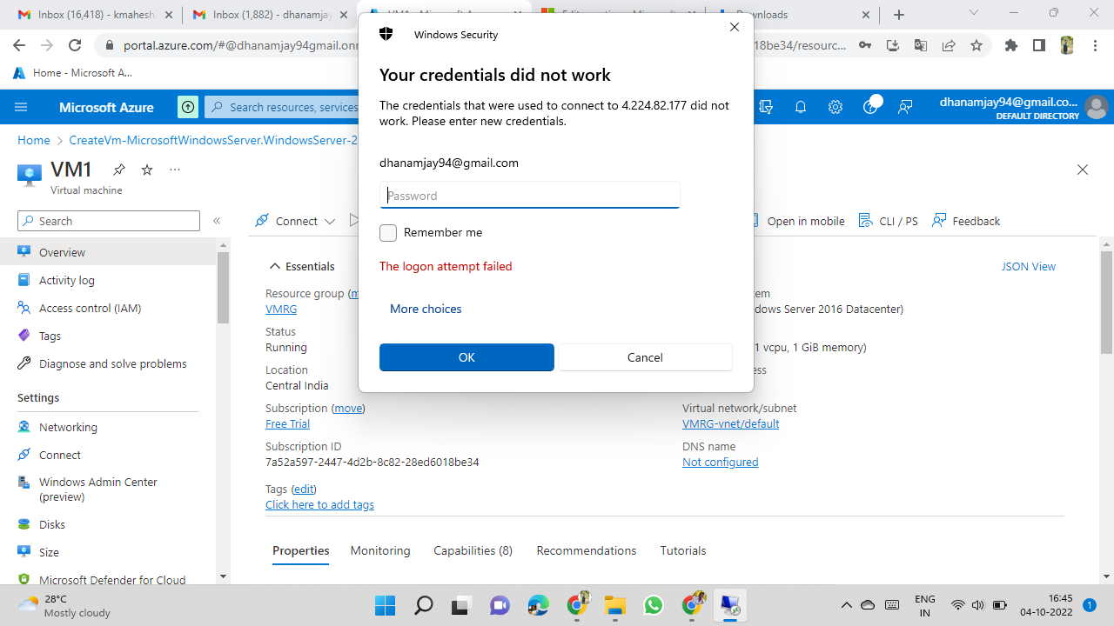Click the Password input field
This screenshot has height=626, width=1114.
click(529, 195)
